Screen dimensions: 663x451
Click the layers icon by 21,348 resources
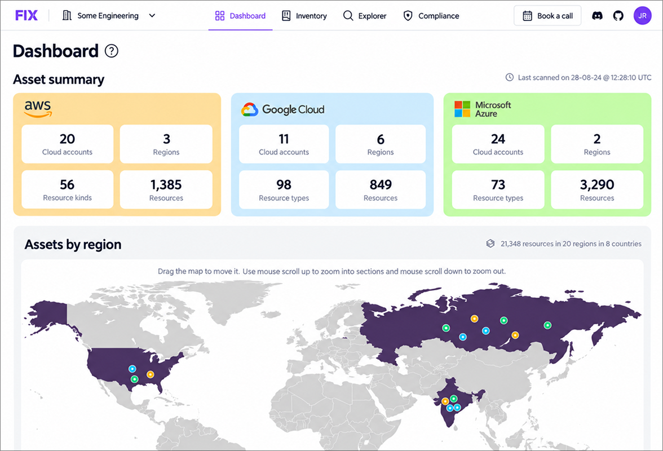tap(490, 244)
